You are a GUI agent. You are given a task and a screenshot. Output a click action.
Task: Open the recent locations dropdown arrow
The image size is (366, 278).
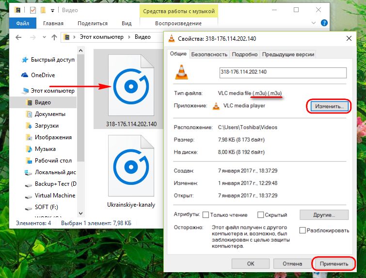pyautogui.click(x=44, y=37)
